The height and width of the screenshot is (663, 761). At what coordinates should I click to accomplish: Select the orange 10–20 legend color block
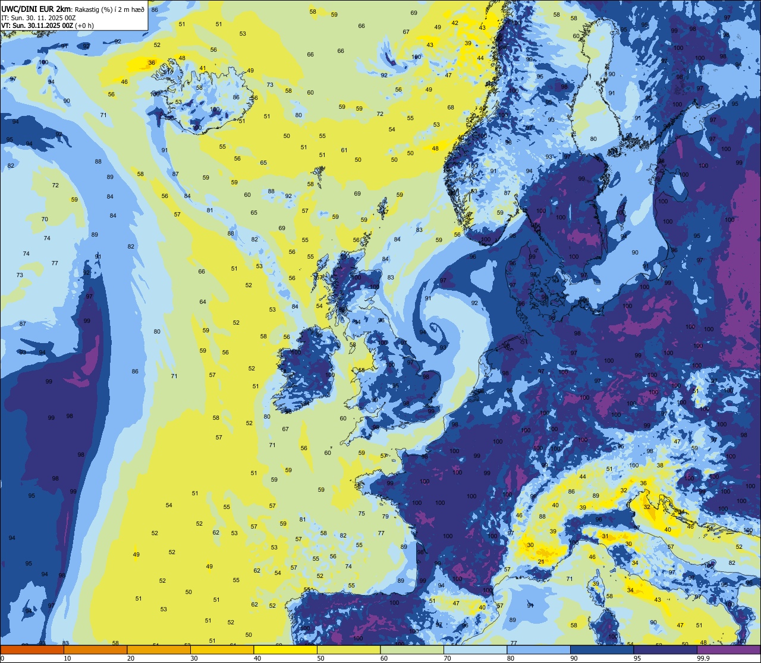tap(95, 649)
